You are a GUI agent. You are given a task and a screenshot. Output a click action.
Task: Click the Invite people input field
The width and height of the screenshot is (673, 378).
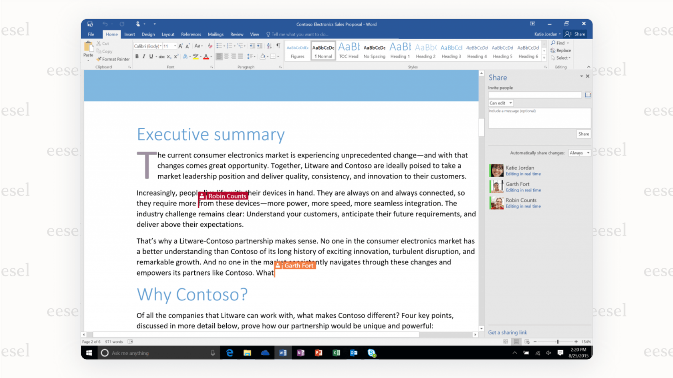point(534,95)
